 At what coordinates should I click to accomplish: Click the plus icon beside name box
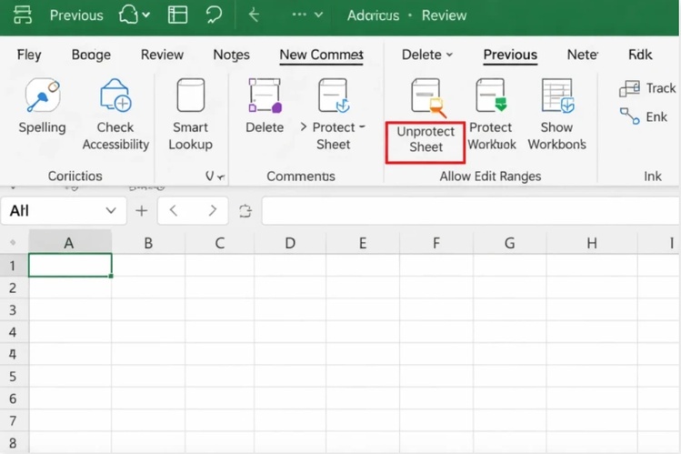pyautogui.click(x=142, y=211)
